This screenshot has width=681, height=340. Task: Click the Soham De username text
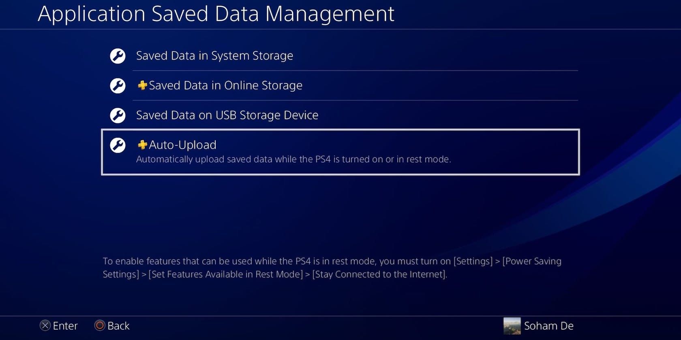pyautogui.click(x=549, y=325)
